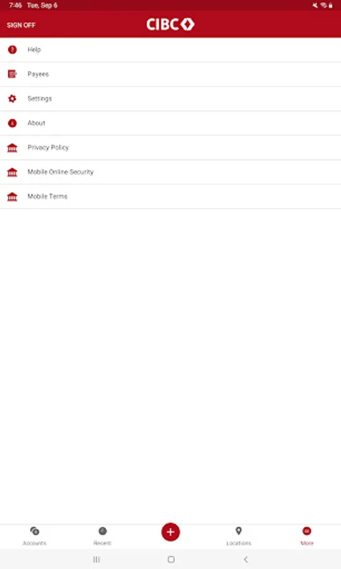This screenshot has width=341, height=569.
Task: Tap the Android back navigation arrow
Action: click(x=246, y=560)
